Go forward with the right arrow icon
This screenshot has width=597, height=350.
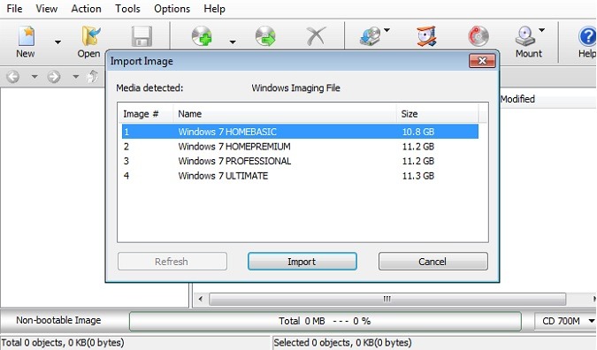pos(54,77)
